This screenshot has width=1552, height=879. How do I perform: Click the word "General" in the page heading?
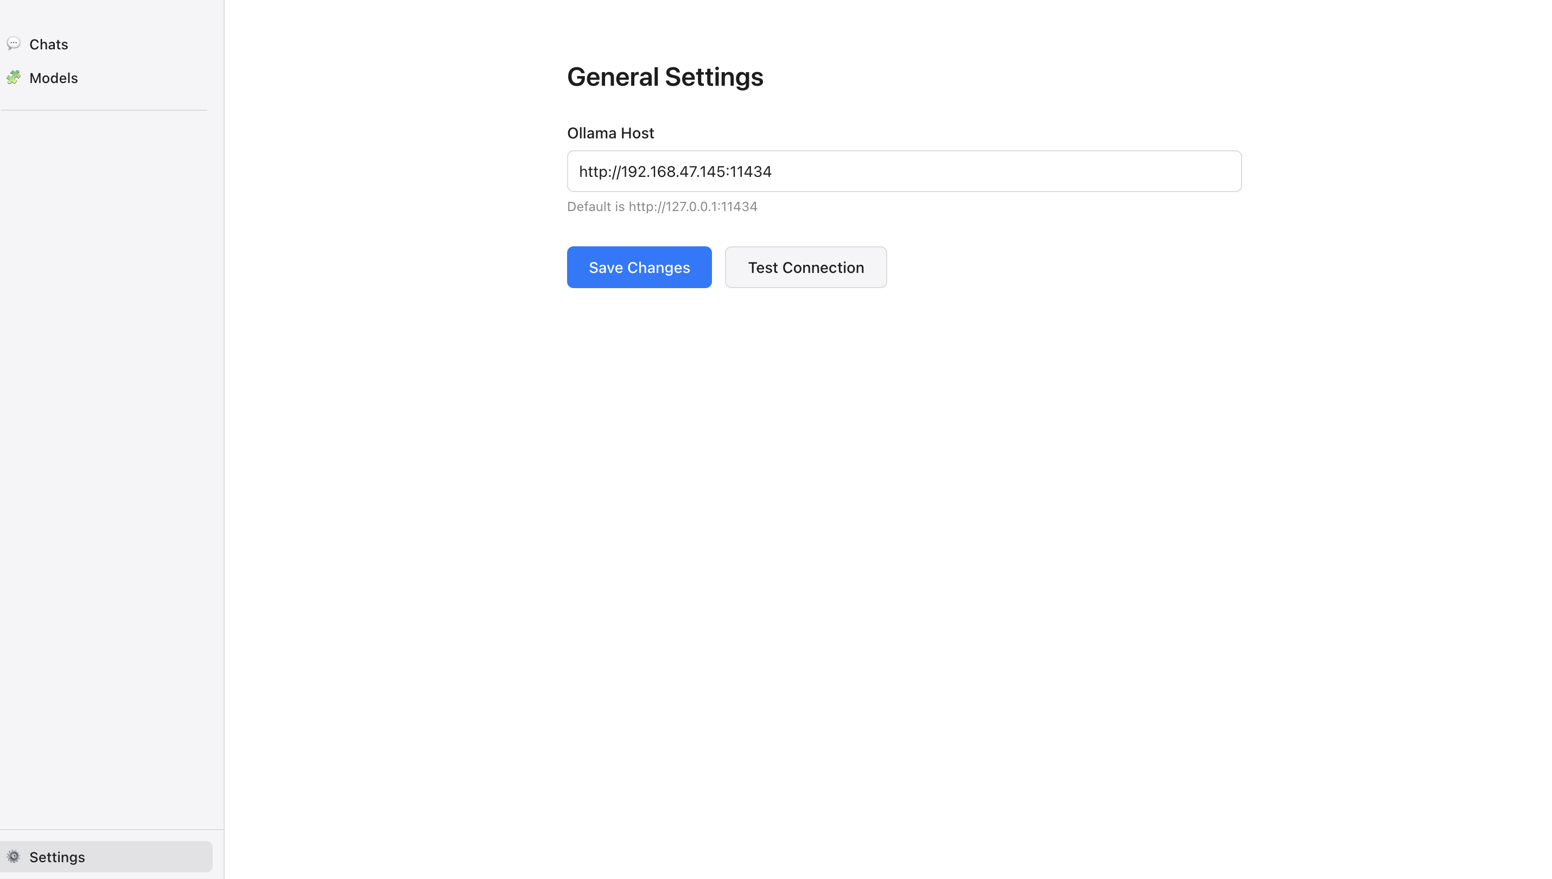(x=612, y=77)
